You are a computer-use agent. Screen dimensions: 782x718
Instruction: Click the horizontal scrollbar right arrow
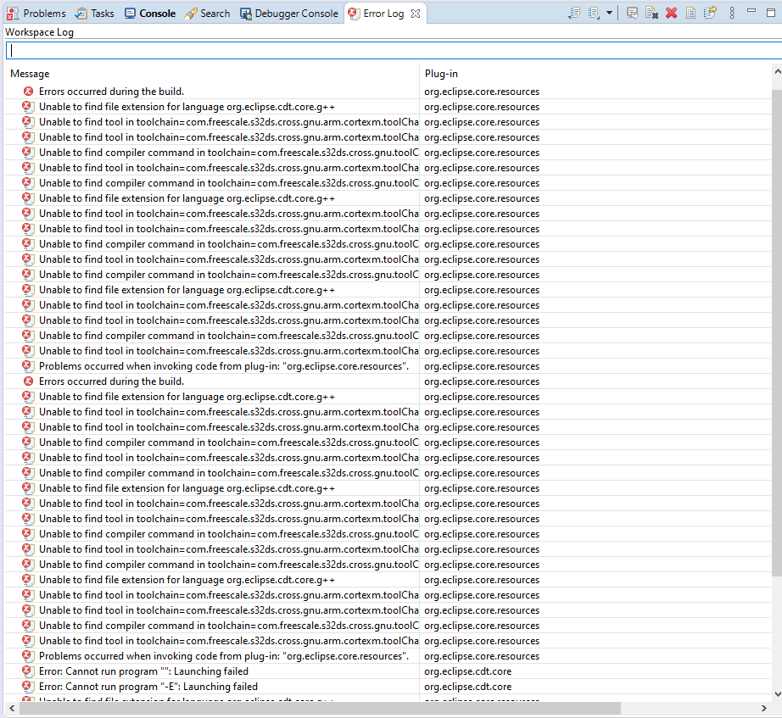763,708
